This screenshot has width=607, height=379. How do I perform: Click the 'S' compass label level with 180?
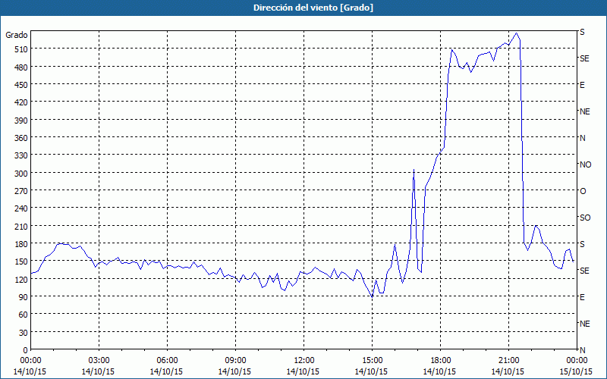[582, 244]
